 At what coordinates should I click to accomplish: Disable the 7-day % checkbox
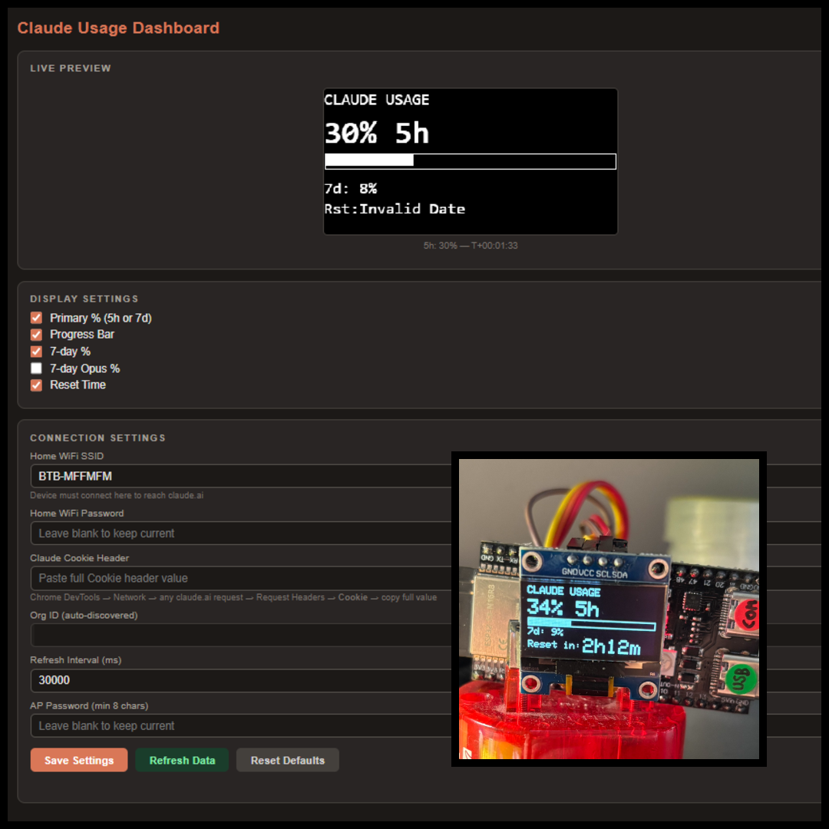point(36,352)
